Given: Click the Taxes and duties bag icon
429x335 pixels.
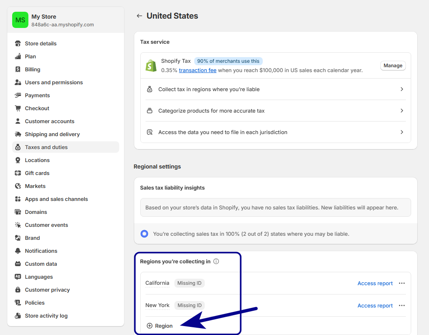Looking at the screenshot, I should [x=18, y=147].
